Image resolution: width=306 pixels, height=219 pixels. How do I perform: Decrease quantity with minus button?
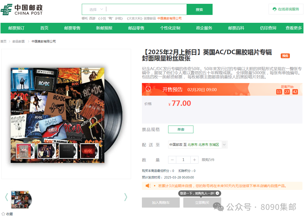pyautogui.click(x=172, y=160)
